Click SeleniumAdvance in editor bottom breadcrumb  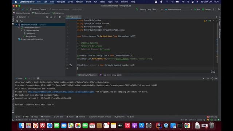pos(87,75)
